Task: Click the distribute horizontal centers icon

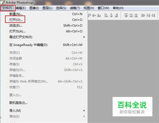Action: click(148, 15)
